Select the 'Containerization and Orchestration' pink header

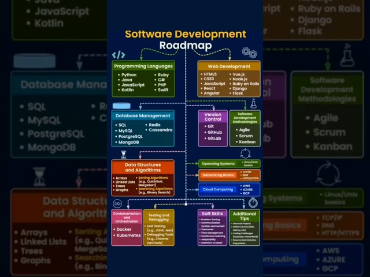127,217
